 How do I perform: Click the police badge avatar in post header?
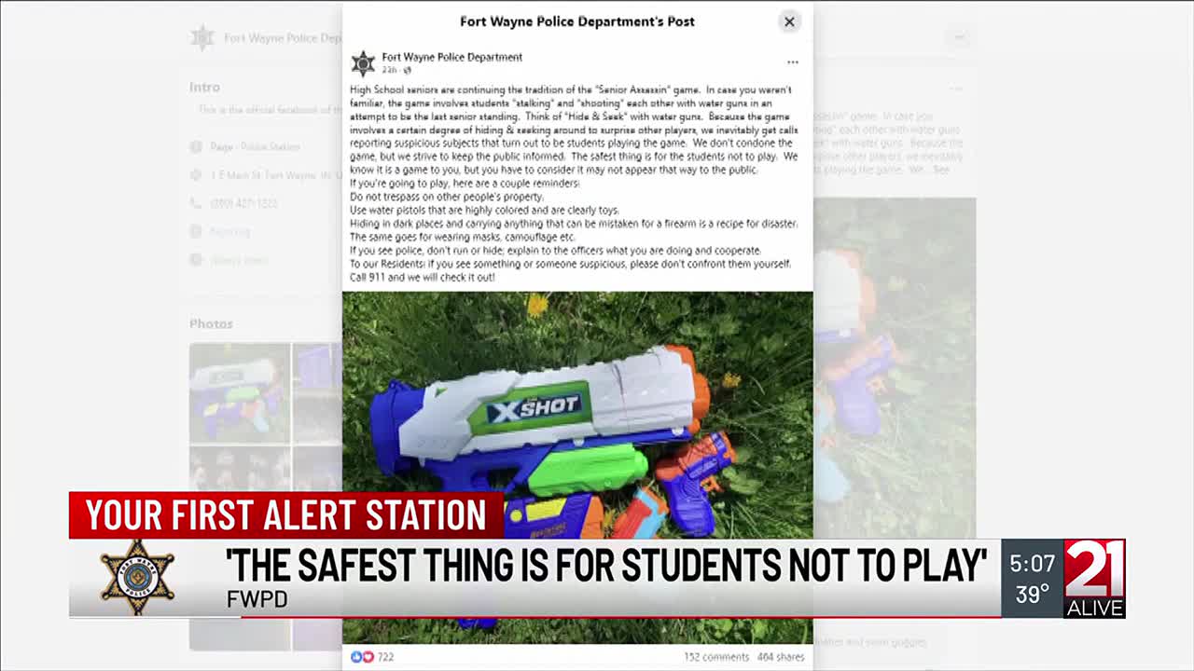click(x=363, y=63)
